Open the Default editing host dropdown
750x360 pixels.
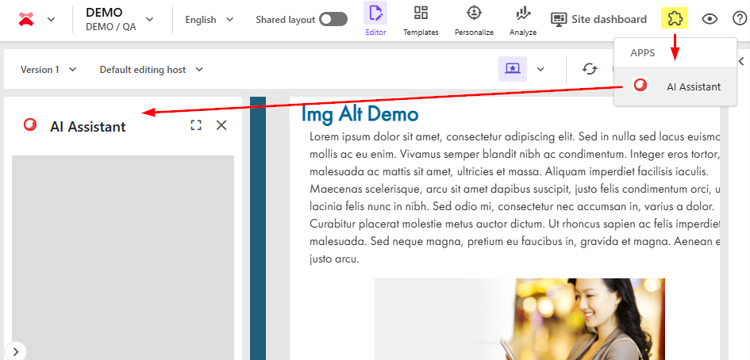coord(151,70)
